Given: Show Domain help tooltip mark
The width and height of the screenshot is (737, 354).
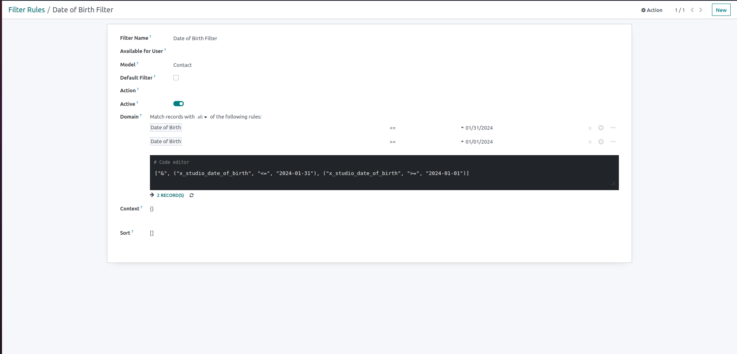Looking at the screenshot, I should click(141, 115).
